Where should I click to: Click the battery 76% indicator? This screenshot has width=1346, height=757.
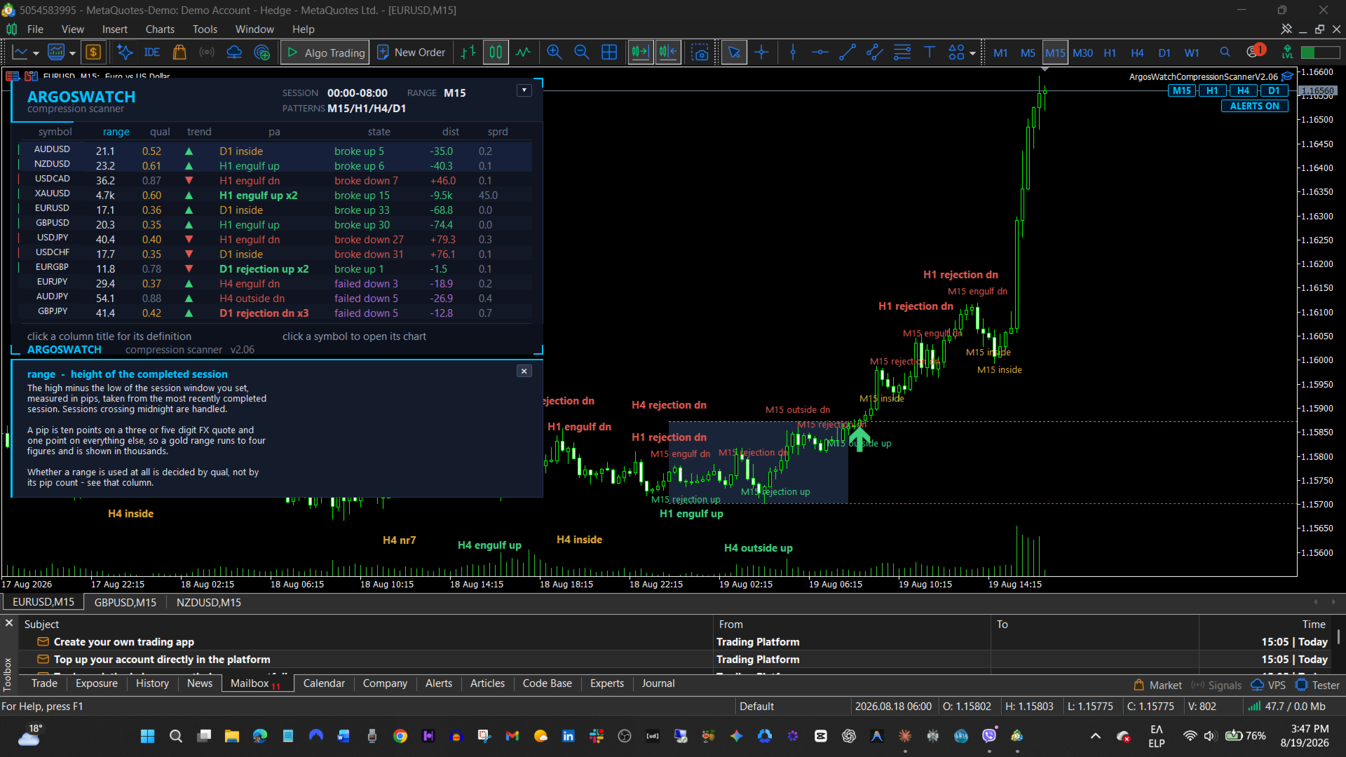click(x=1245, y=736)
